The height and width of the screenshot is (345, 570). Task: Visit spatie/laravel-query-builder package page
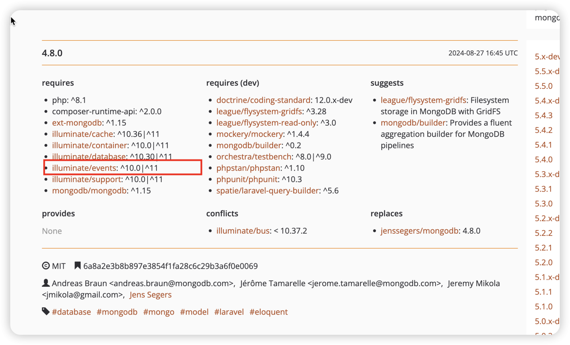tap(267, 191)
